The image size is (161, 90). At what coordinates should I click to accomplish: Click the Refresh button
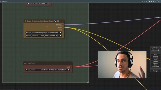tap(155, 61)
